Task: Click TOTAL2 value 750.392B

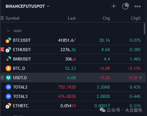Action: point(67,87)
